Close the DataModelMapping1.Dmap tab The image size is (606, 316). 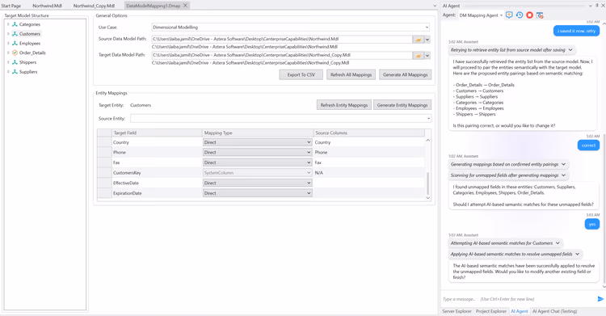(185, 6)
